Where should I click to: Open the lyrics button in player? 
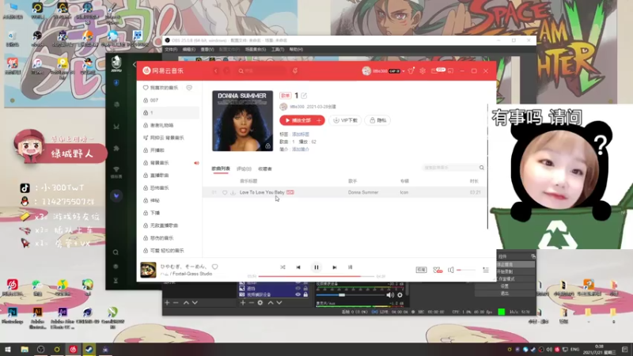[x=350, y=267]
